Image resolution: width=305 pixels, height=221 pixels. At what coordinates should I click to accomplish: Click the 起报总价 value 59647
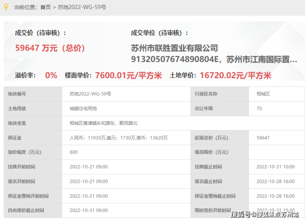tap(263, 138)
